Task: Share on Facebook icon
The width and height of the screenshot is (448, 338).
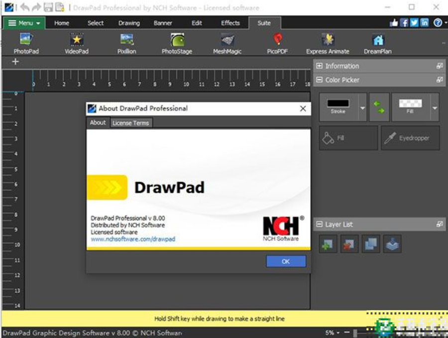Action: point(404,23)
